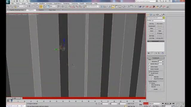Click the Bend modifier button
The image size is (191, 107).
(152, 31)
